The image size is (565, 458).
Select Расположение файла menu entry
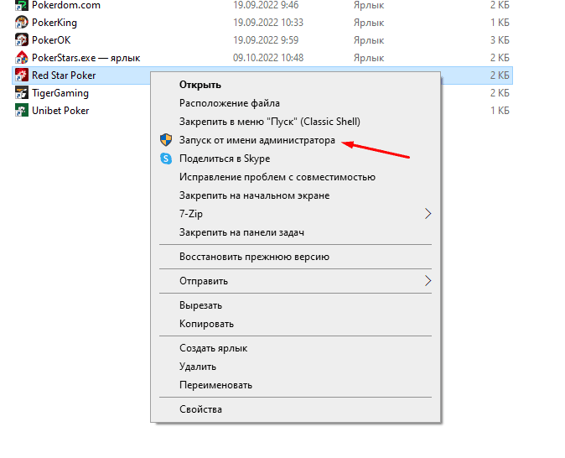(229, 103)
